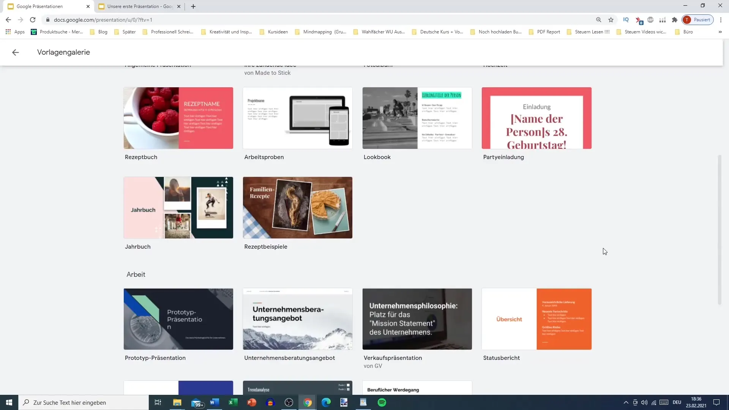Open Produktsuche bookmark
This screenshot has height=410, width=729.
pyautogui.click(x=57, y=32)
